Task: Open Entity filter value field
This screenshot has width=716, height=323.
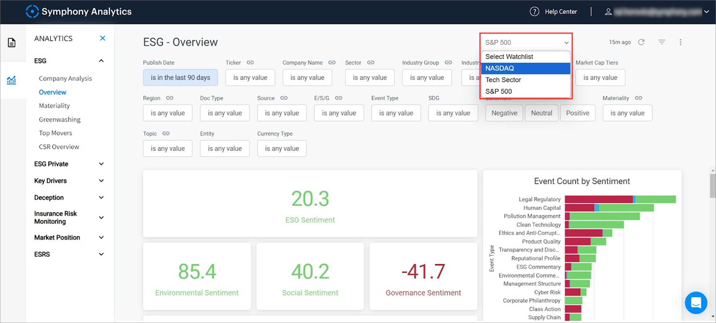Action: pyautogui.click(x=225, y=149)
